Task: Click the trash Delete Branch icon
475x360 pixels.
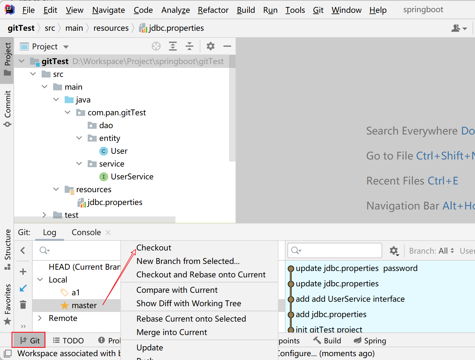Action: (x=23, y=305)
